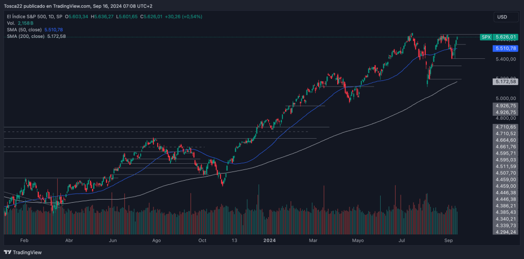Click the current price label 5.626,01

(506, 37)
